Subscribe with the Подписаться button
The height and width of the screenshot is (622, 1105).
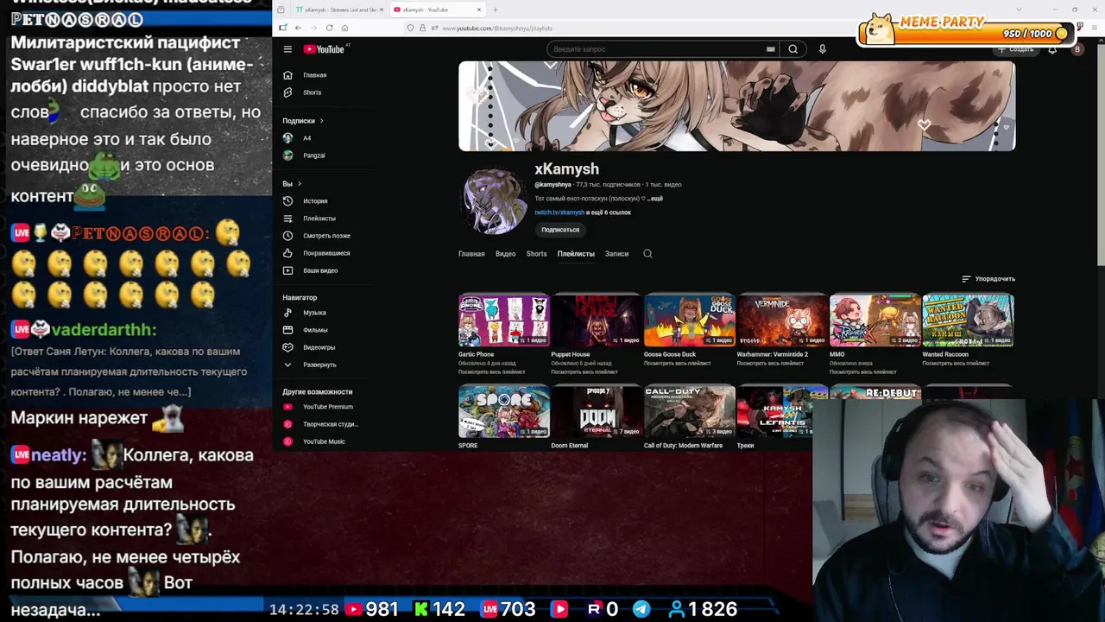pyautogui.click(x=560, y=230)
